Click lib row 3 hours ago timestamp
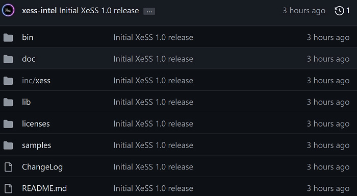 coord(328,102)
